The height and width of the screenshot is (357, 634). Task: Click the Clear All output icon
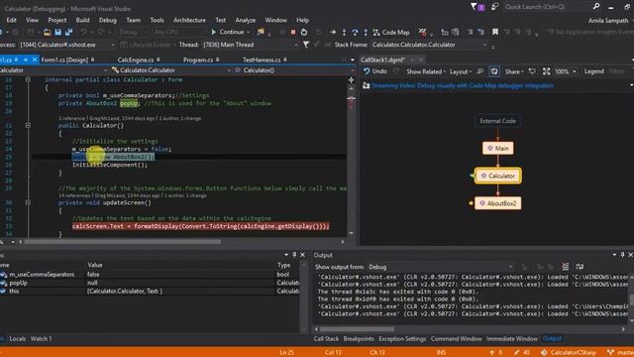tap(566, 267)
